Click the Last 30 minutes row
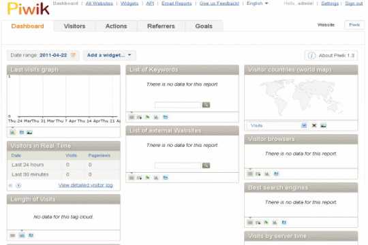The image size is (368, 245). point(63,174)
